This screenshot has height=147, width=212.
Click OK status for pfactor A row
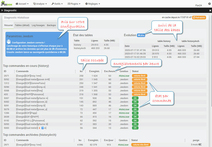point(135,98)
